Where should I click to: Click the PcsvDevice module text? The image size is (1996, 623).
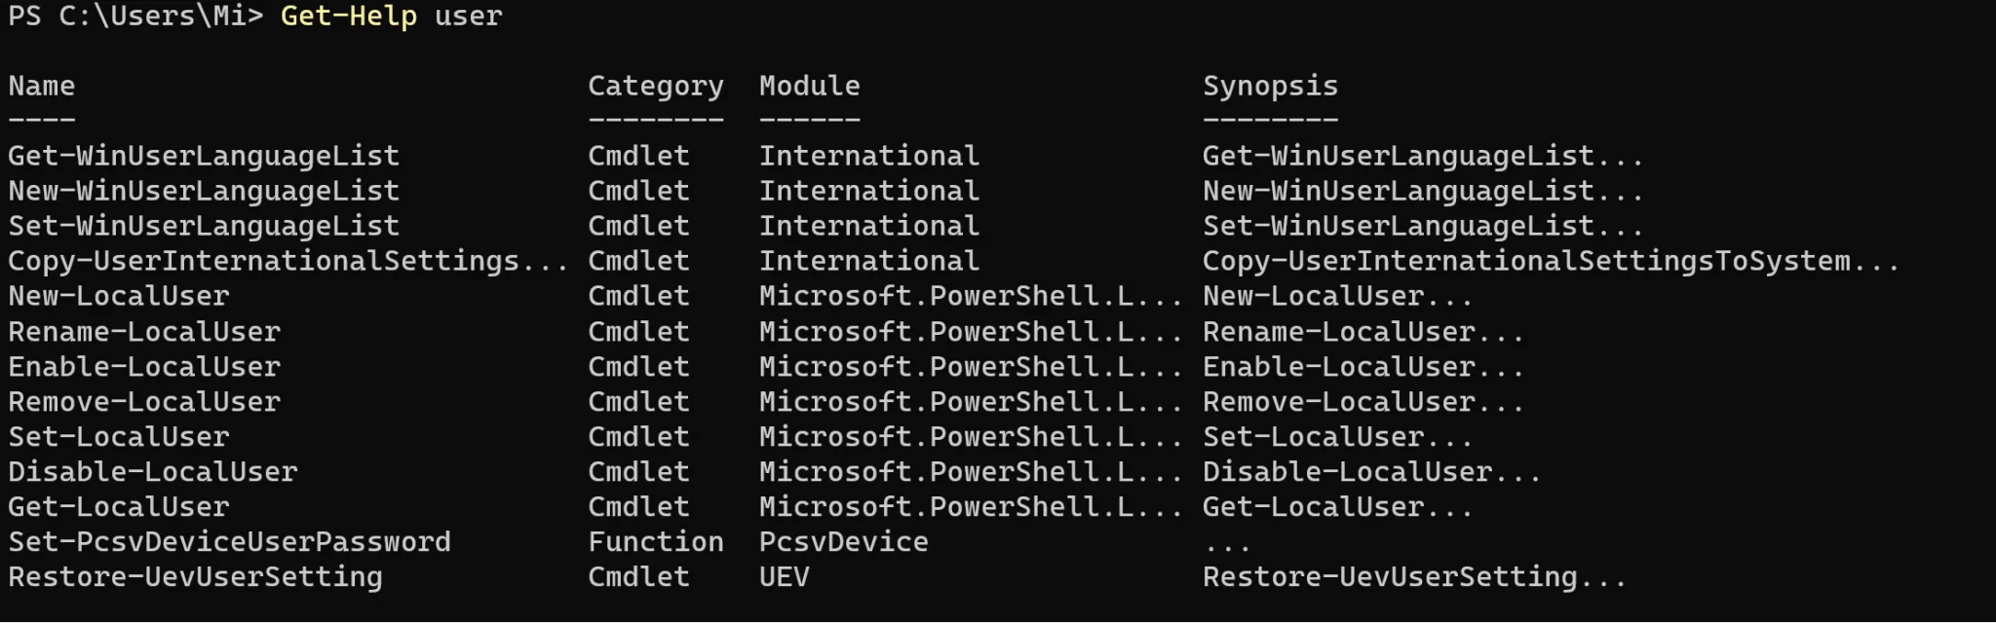[x=843, y=542]
